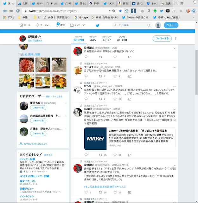Click 知り合いを見つけましょう link
This screenshot has width=198, height=203.
(35, 144)
